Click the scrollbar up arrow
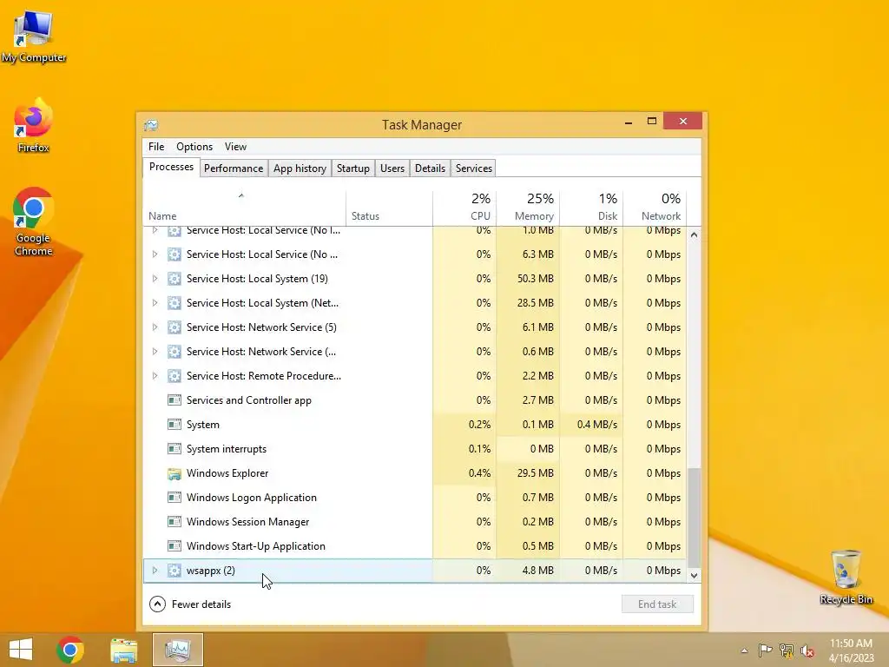The width and height of the screenshot is (889, 667). tap(694, 234)
